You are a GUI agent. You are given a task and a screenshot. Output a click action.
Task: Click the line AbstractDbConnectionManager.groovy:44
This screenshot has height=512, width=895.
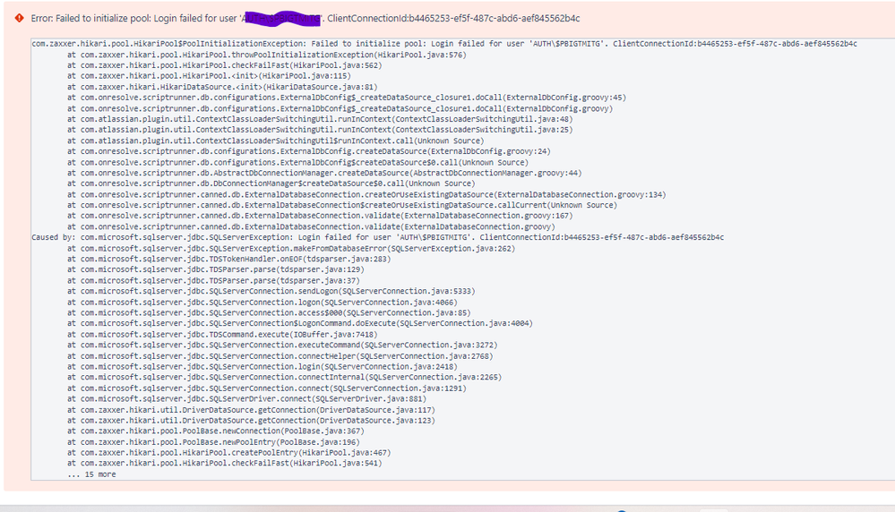(324, 173)
